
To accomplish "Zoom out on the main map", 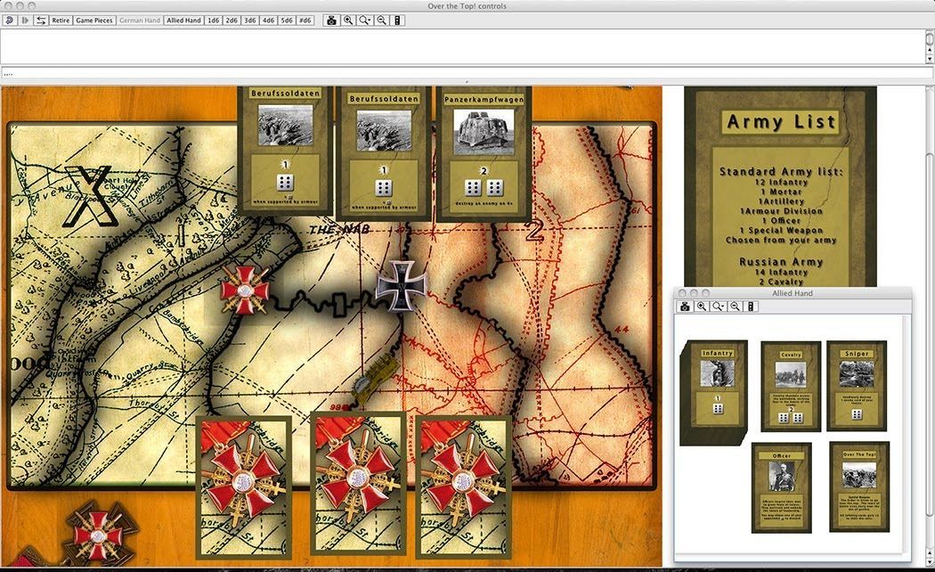I will pyautogui.click(x=382, y=20).
